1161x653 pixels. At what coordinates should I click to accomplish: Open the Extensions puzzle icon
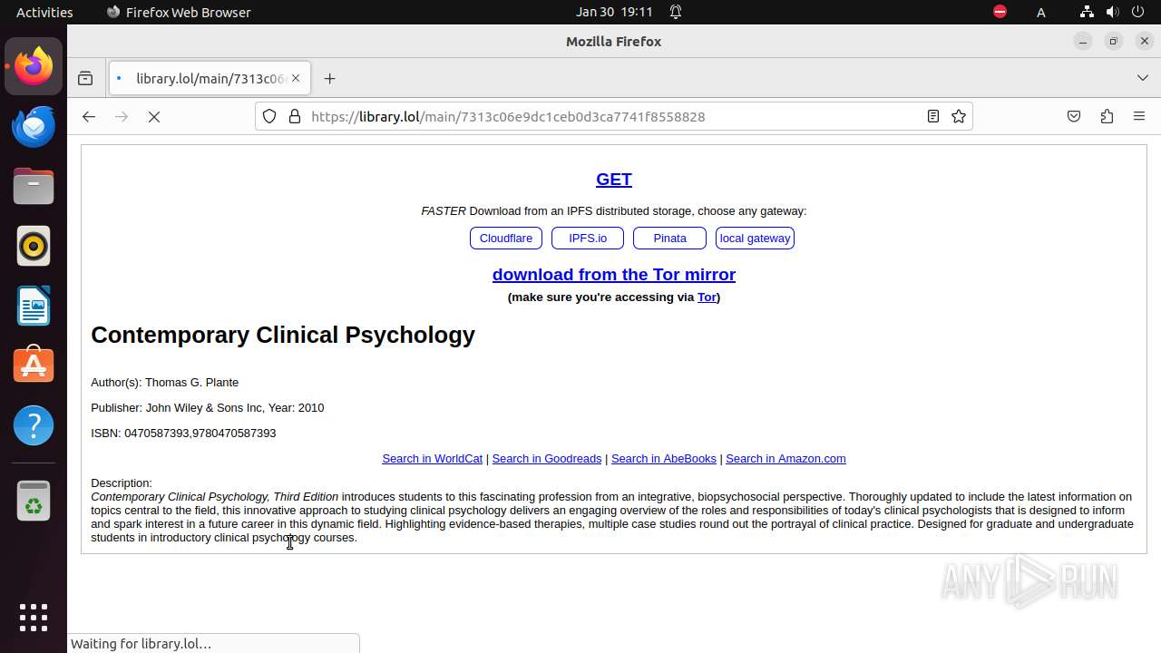[1107, 117]
